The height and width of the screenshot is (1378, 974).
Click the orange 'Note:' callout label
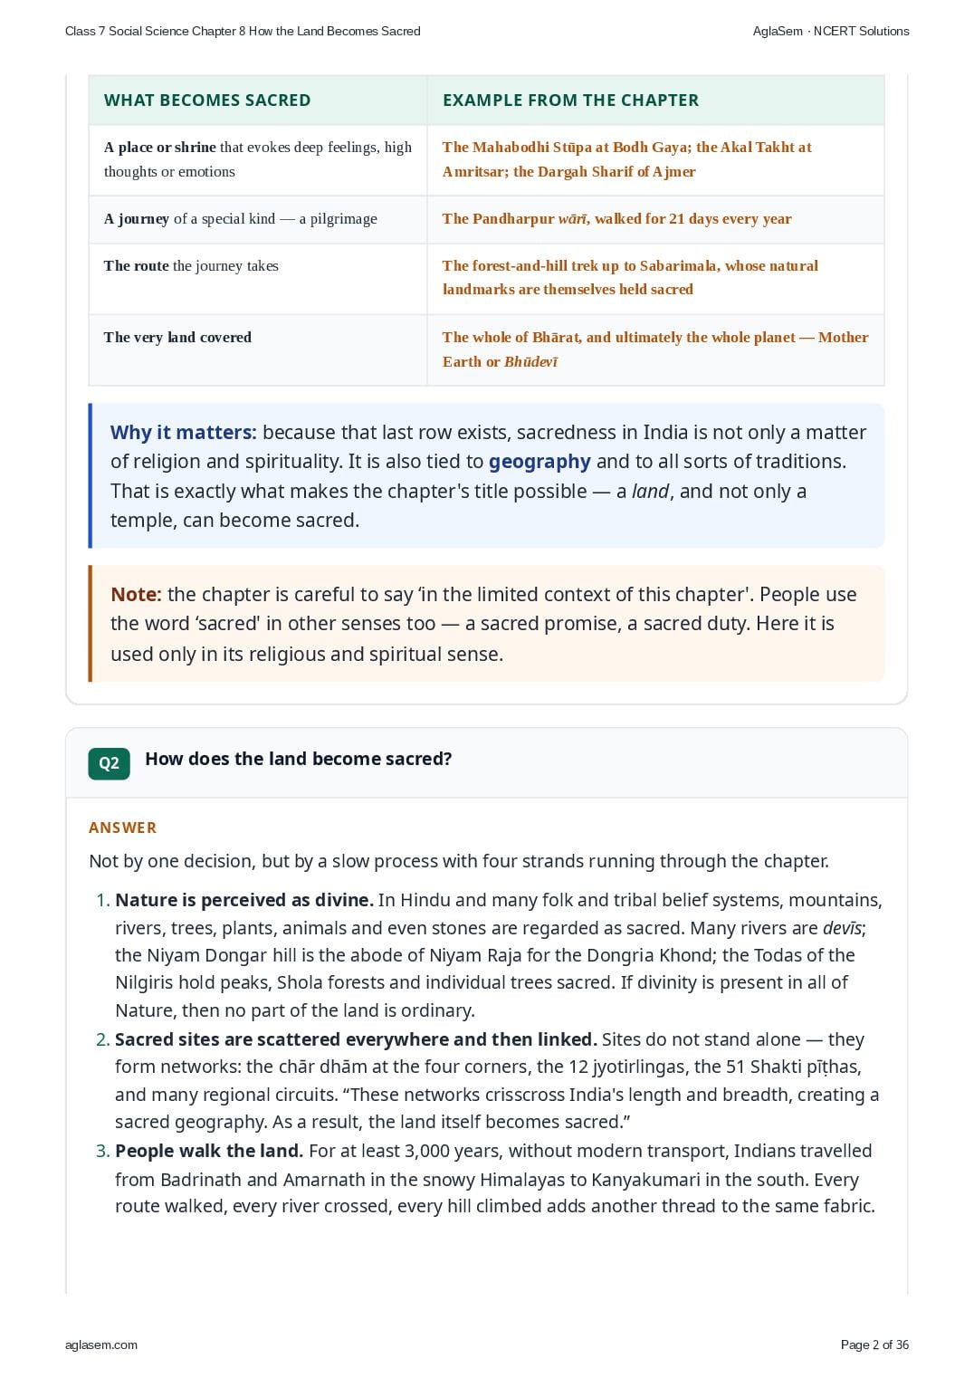[x=136, y=595]
